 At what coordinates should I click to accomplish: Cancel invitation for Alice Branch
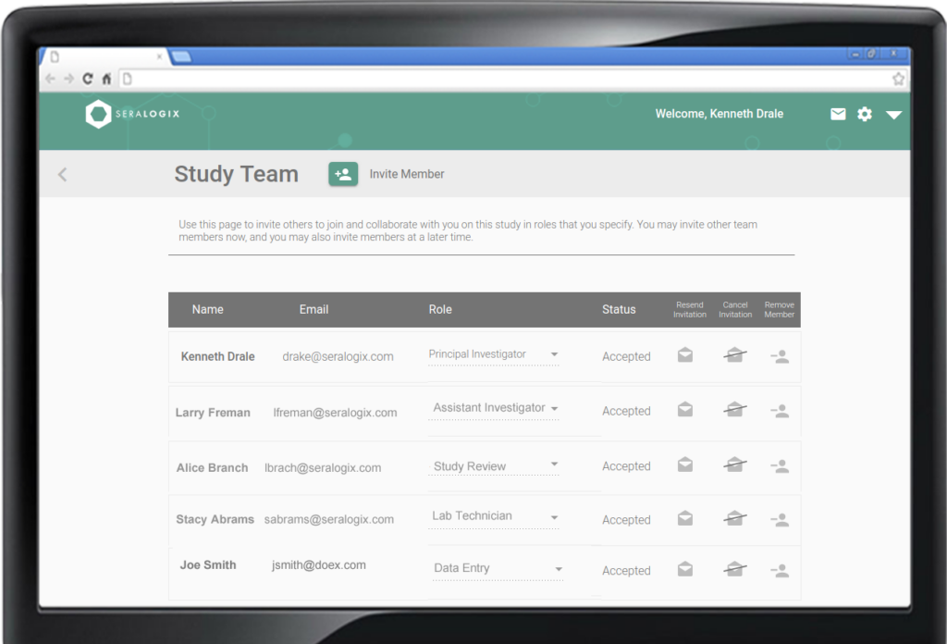pyautogui.click(x=735, y=465)
